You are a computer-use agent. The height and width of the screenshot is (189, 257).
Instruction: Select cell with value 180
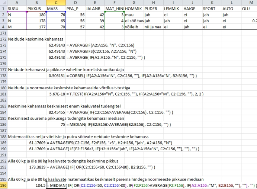point(36,15)
